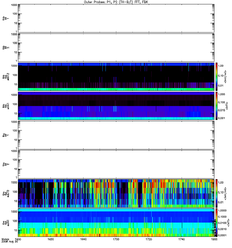Select the 'thc fff 2' axis label
This screenshot has height=248, width=232.
click(x=6, y=164)
